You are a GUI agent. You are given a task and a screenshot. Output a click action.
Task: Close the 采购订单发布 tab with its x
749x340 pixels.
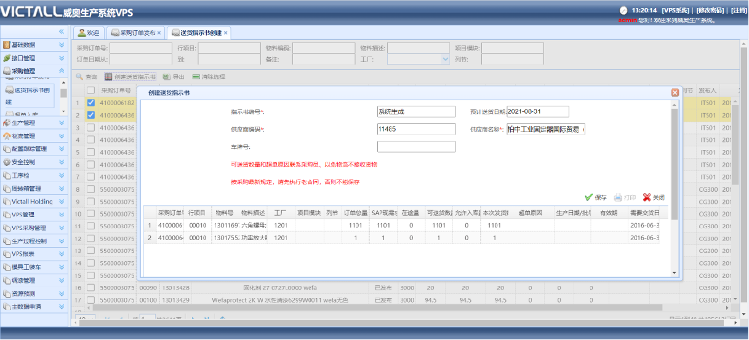(x=159, y=33)
